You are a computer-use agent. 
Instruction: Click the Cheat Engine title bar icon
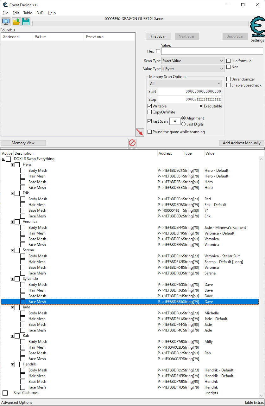(x=5, y=5)
